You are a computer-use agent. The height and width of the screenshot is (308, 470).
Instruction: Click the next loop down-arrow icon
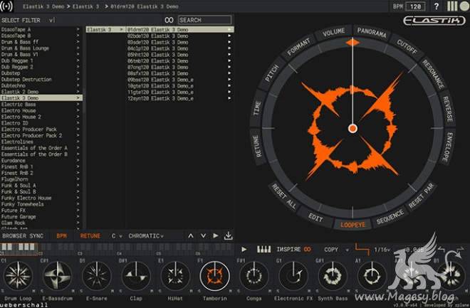pos(203,236)
